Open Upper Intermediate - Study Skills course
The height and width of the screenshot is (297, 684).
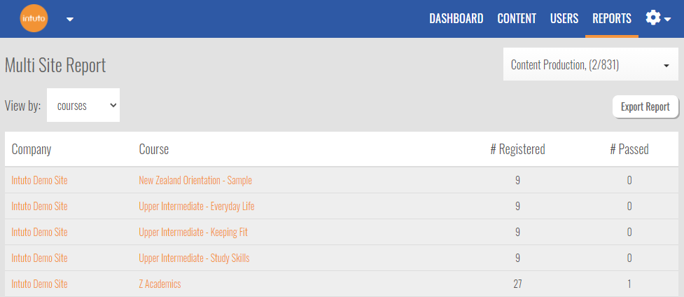(x=194, y=258)
